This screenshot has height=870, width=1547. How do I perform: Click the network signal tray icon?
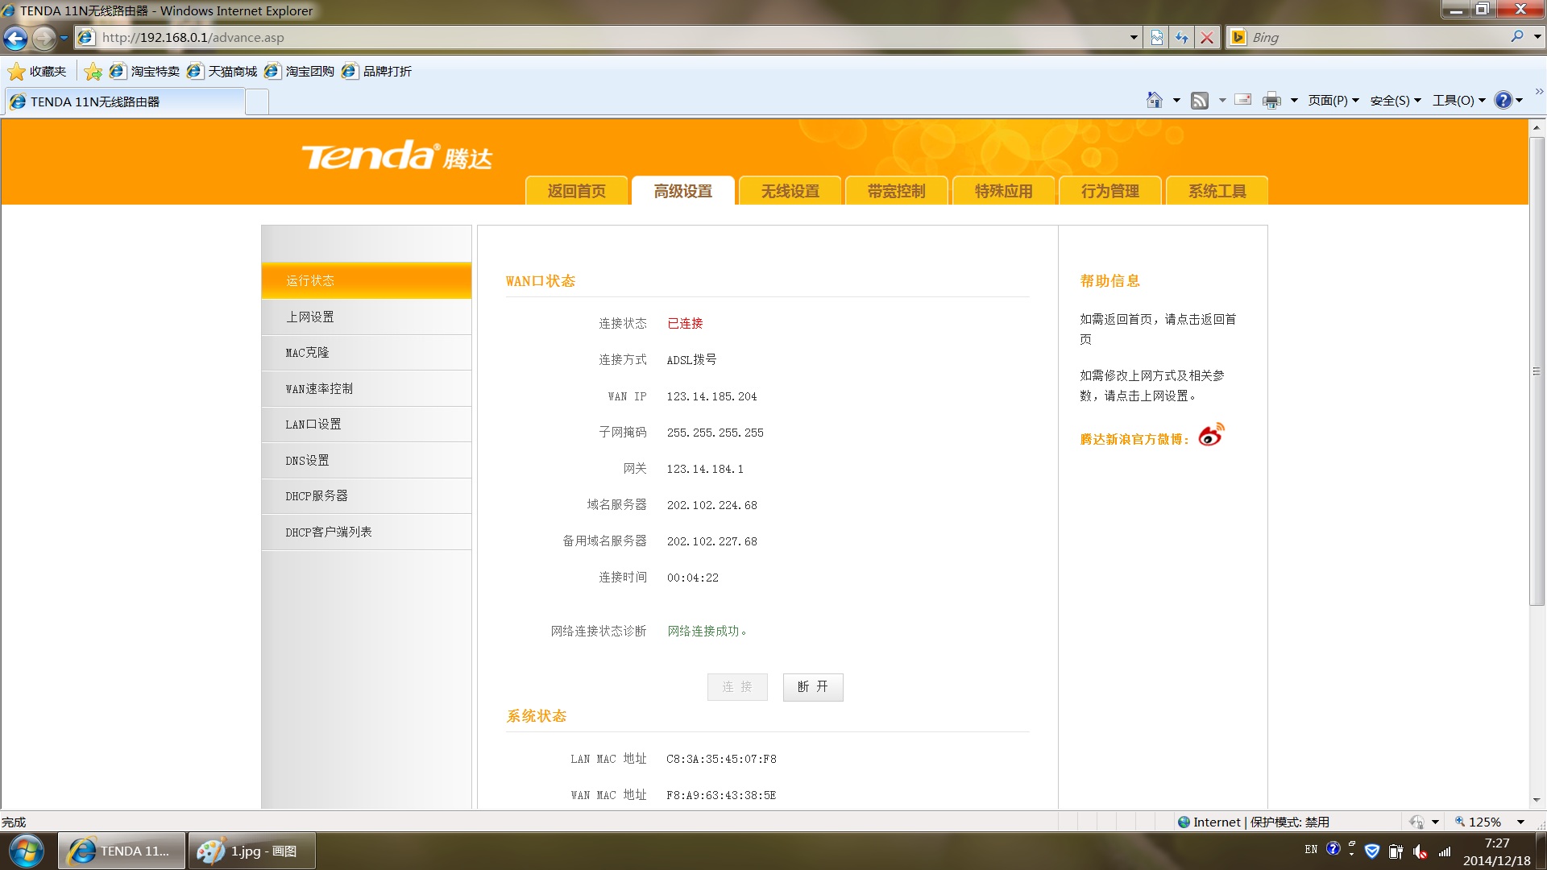coord(1445,851)
